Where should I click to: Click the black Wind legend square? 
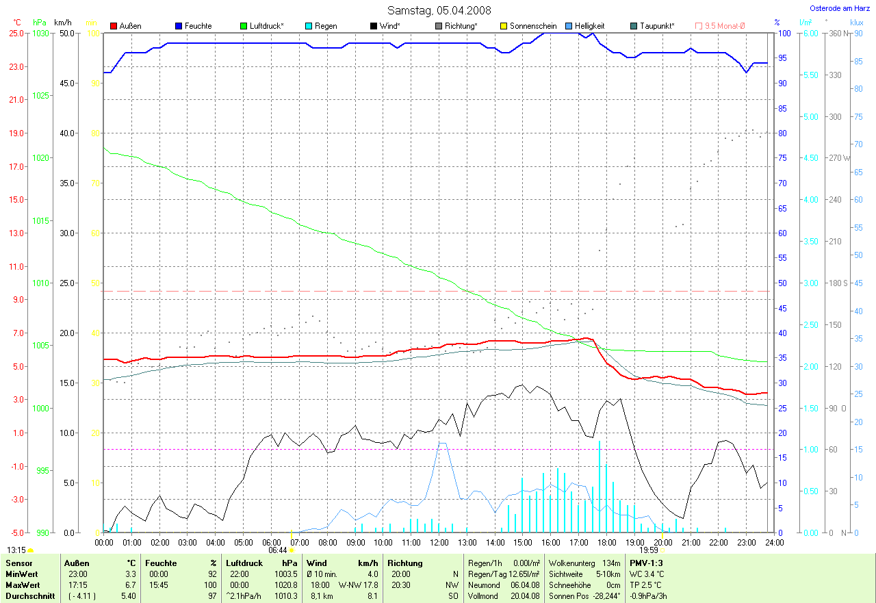click(374, 26)
